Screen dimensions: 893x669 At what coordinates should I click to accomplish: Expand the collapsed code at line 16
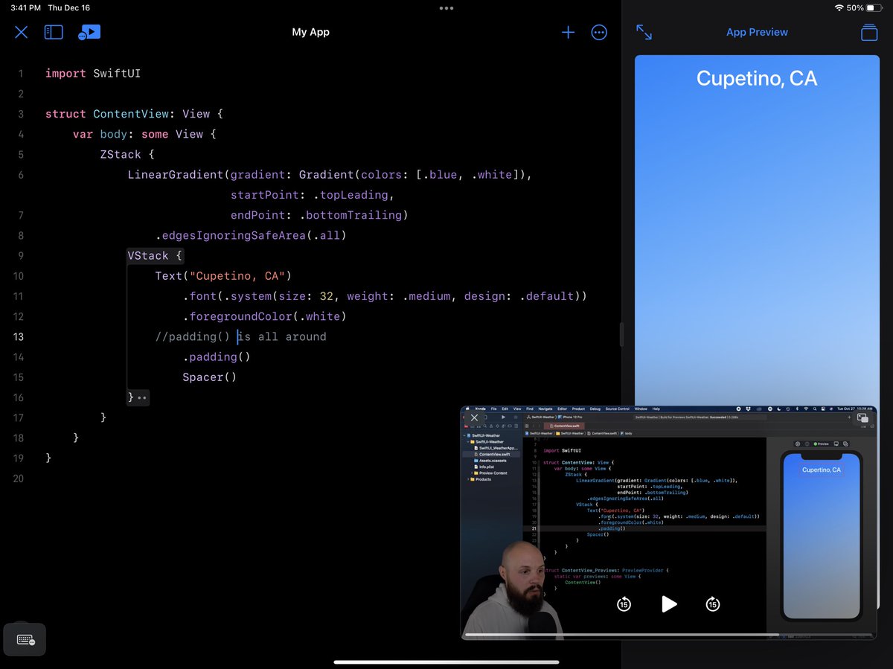[138, 397]
